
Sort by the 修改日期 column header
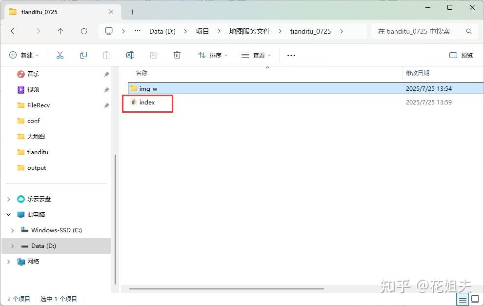pos(417,73)
